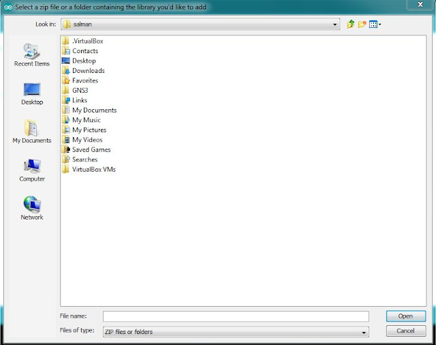Select the Searches folder icon
Screen dimensions: 436x345
[66, 160]
